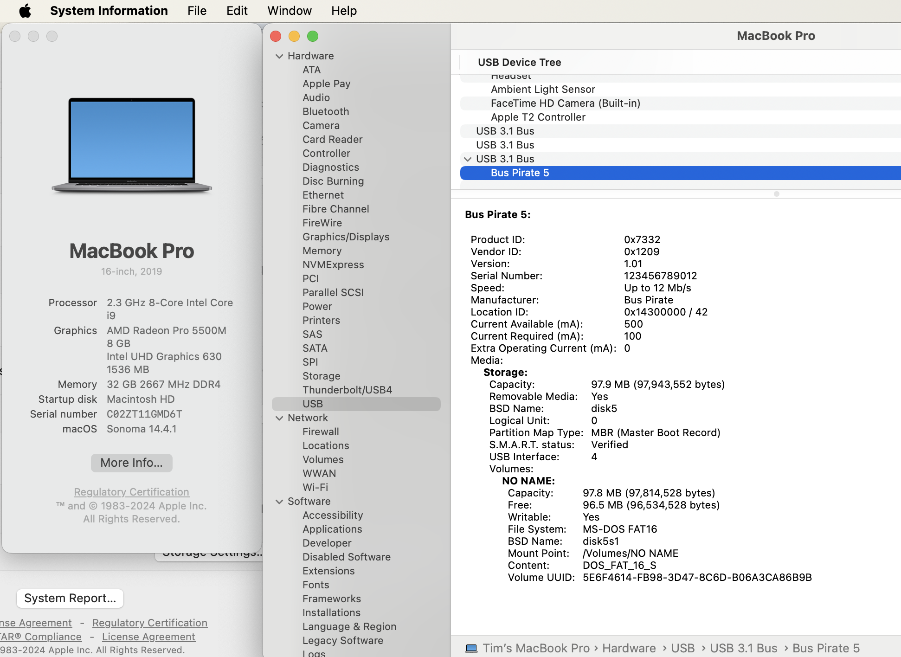Select Disc Burning in the sidebar
The height and width of the screenshot is (657, 901).
[x=333, y=181]
